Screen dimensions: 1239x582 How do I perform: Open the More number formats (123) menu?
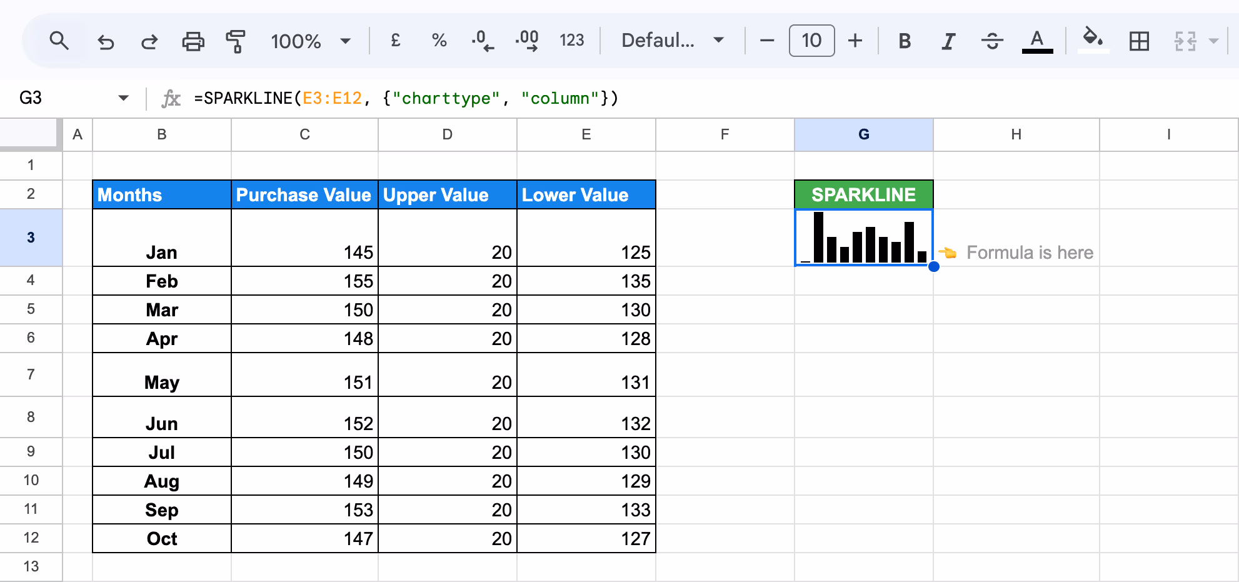[571, 41]
